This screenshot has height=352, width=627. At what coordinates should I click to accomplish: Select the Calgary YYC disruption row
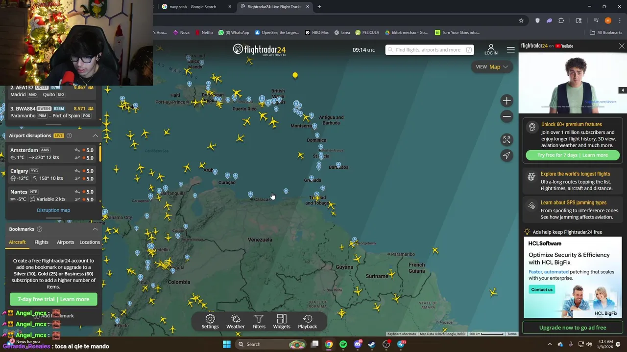click(52, 175)
